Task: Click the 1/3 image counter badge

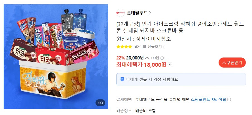Action: (x=100, y=103)
